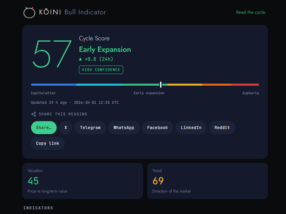Copy link to this reading
This screenshot has width=286, height=214.
48,143
